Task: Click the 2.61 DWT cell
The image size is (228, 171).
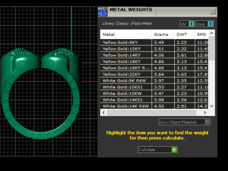Action: coord(184,55)
